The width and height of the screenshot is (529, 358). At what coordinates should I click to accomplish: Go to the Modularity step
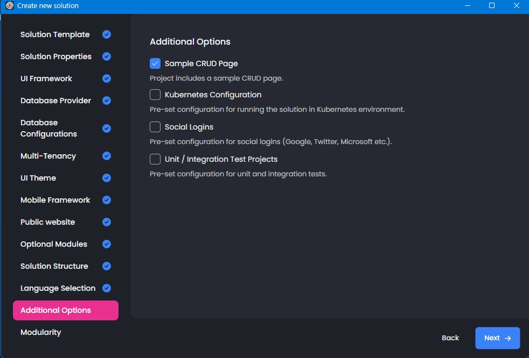coord(41,332)
